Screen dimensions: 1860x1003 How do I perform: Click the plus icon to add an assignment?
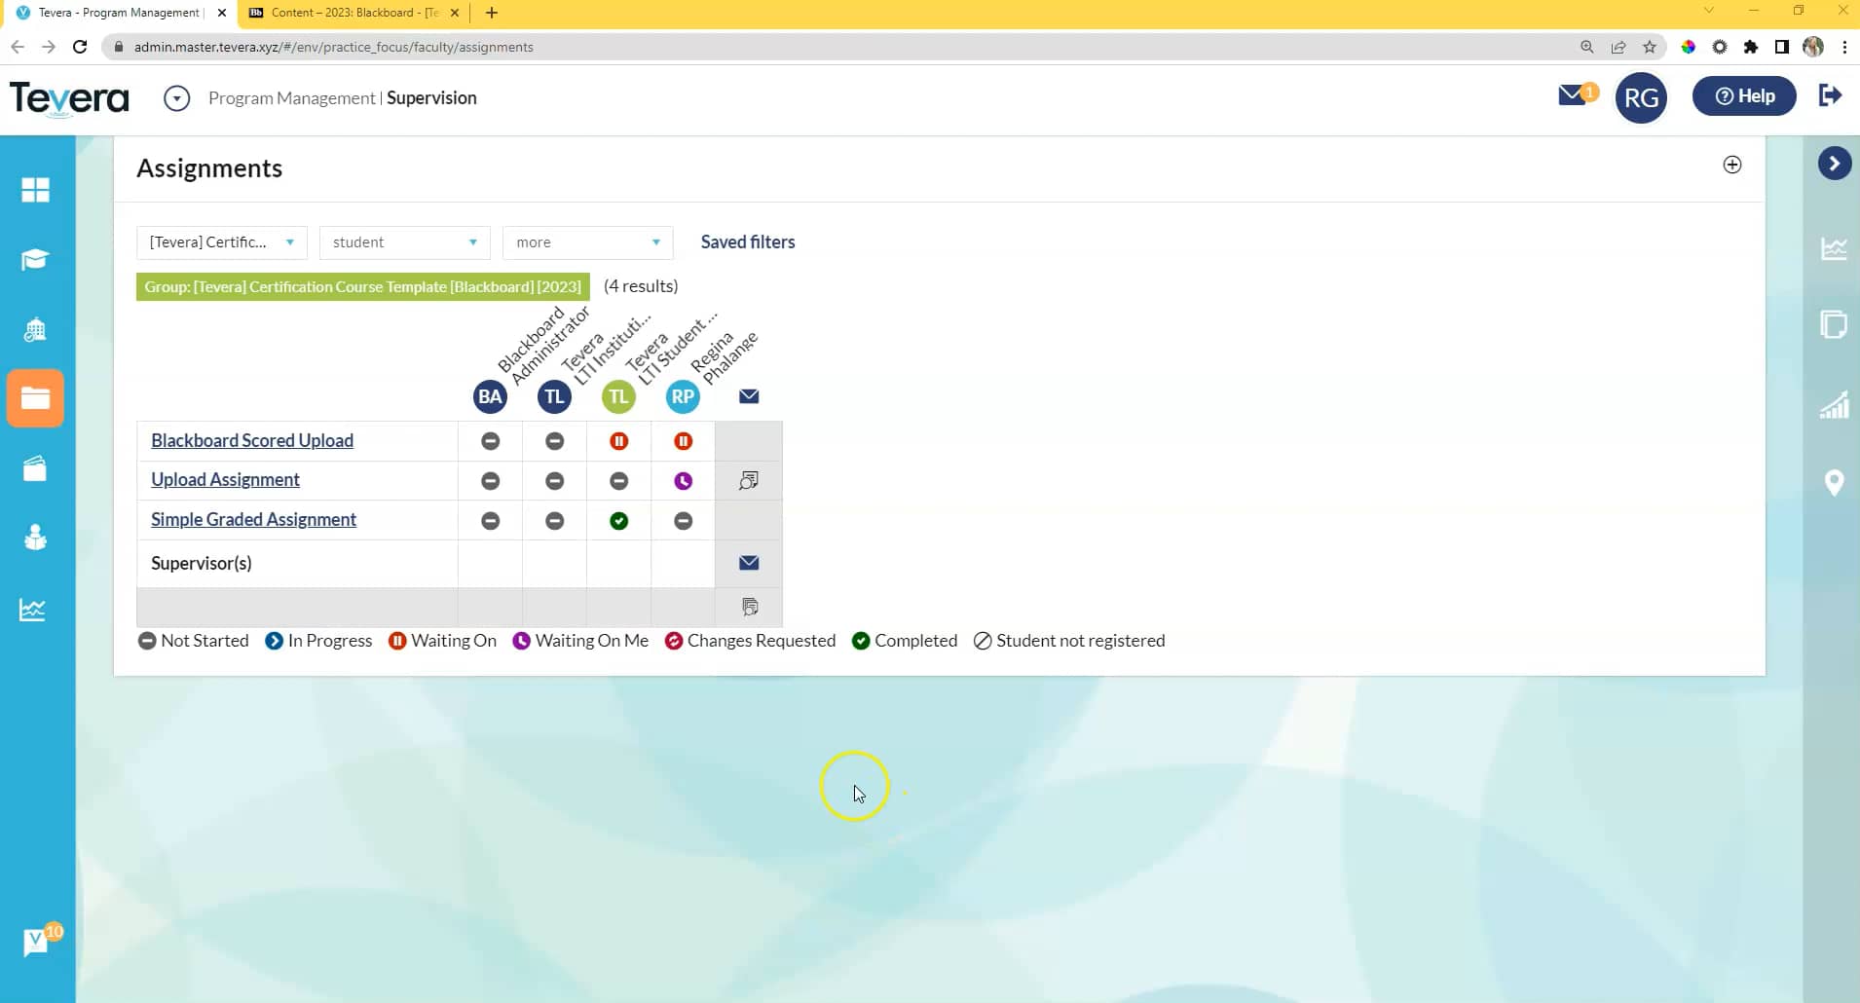point(1732,165)
